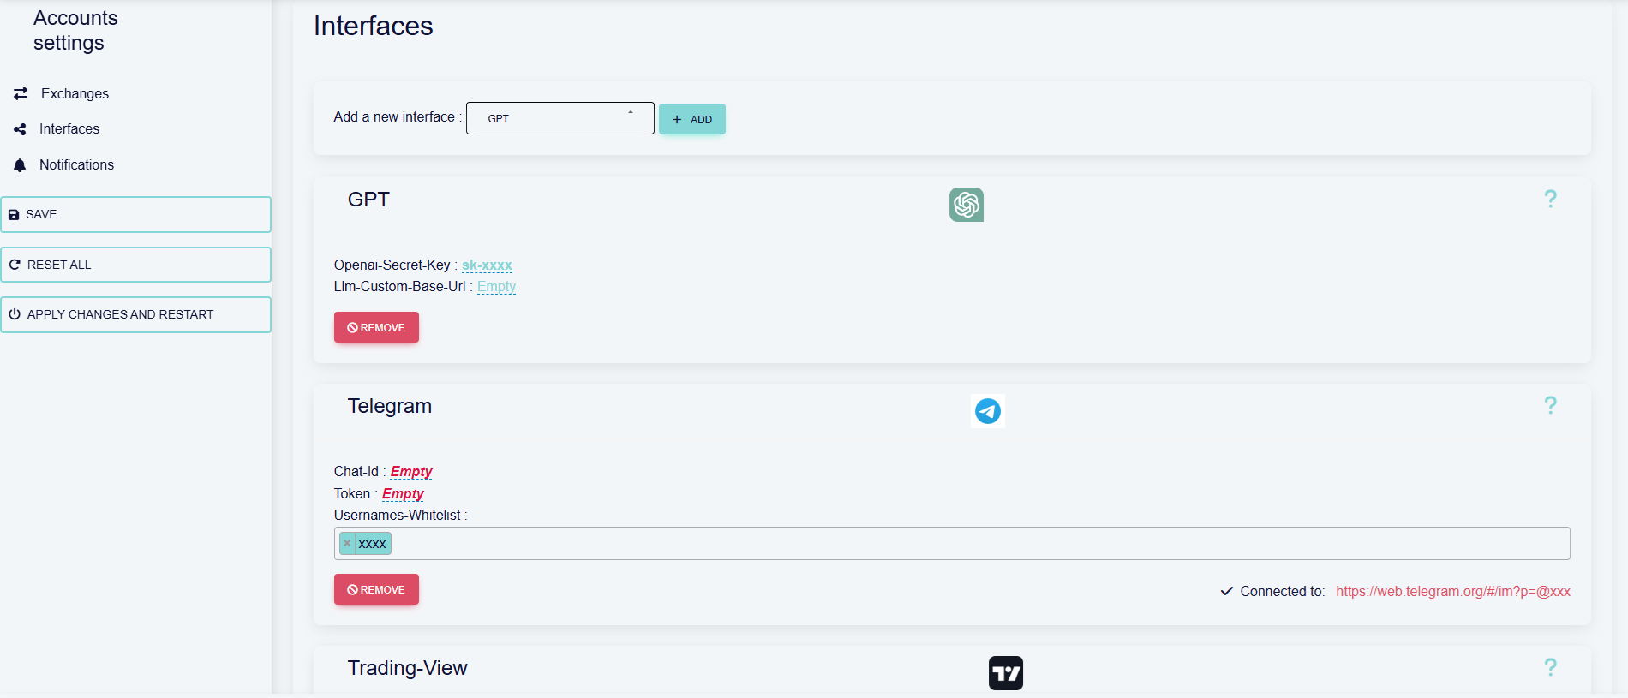
Task: Click the RESET ALL button
Action: point(135,265)
